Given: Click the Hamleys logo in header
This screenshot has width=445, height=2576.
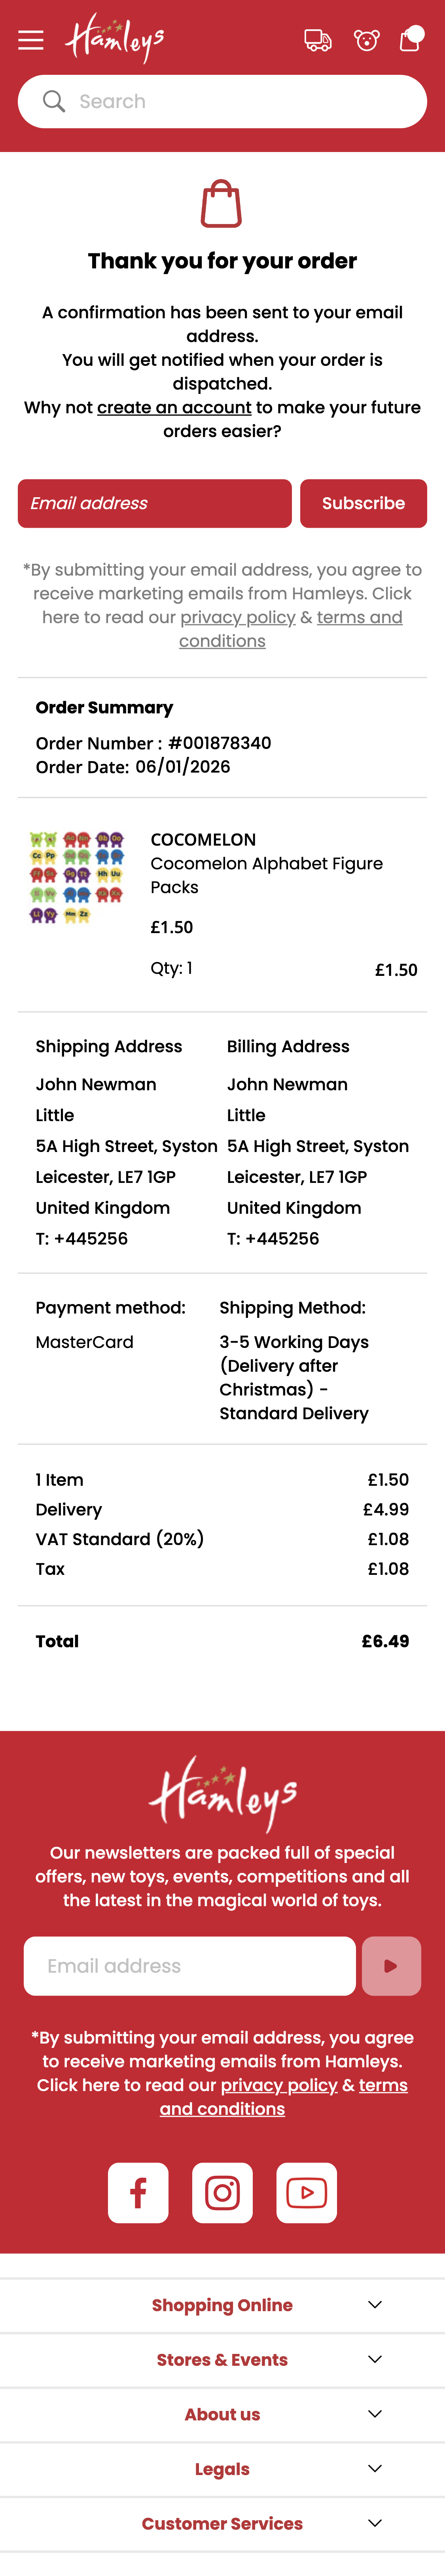Looking at the screenshot, I should [x=115, y=39].
